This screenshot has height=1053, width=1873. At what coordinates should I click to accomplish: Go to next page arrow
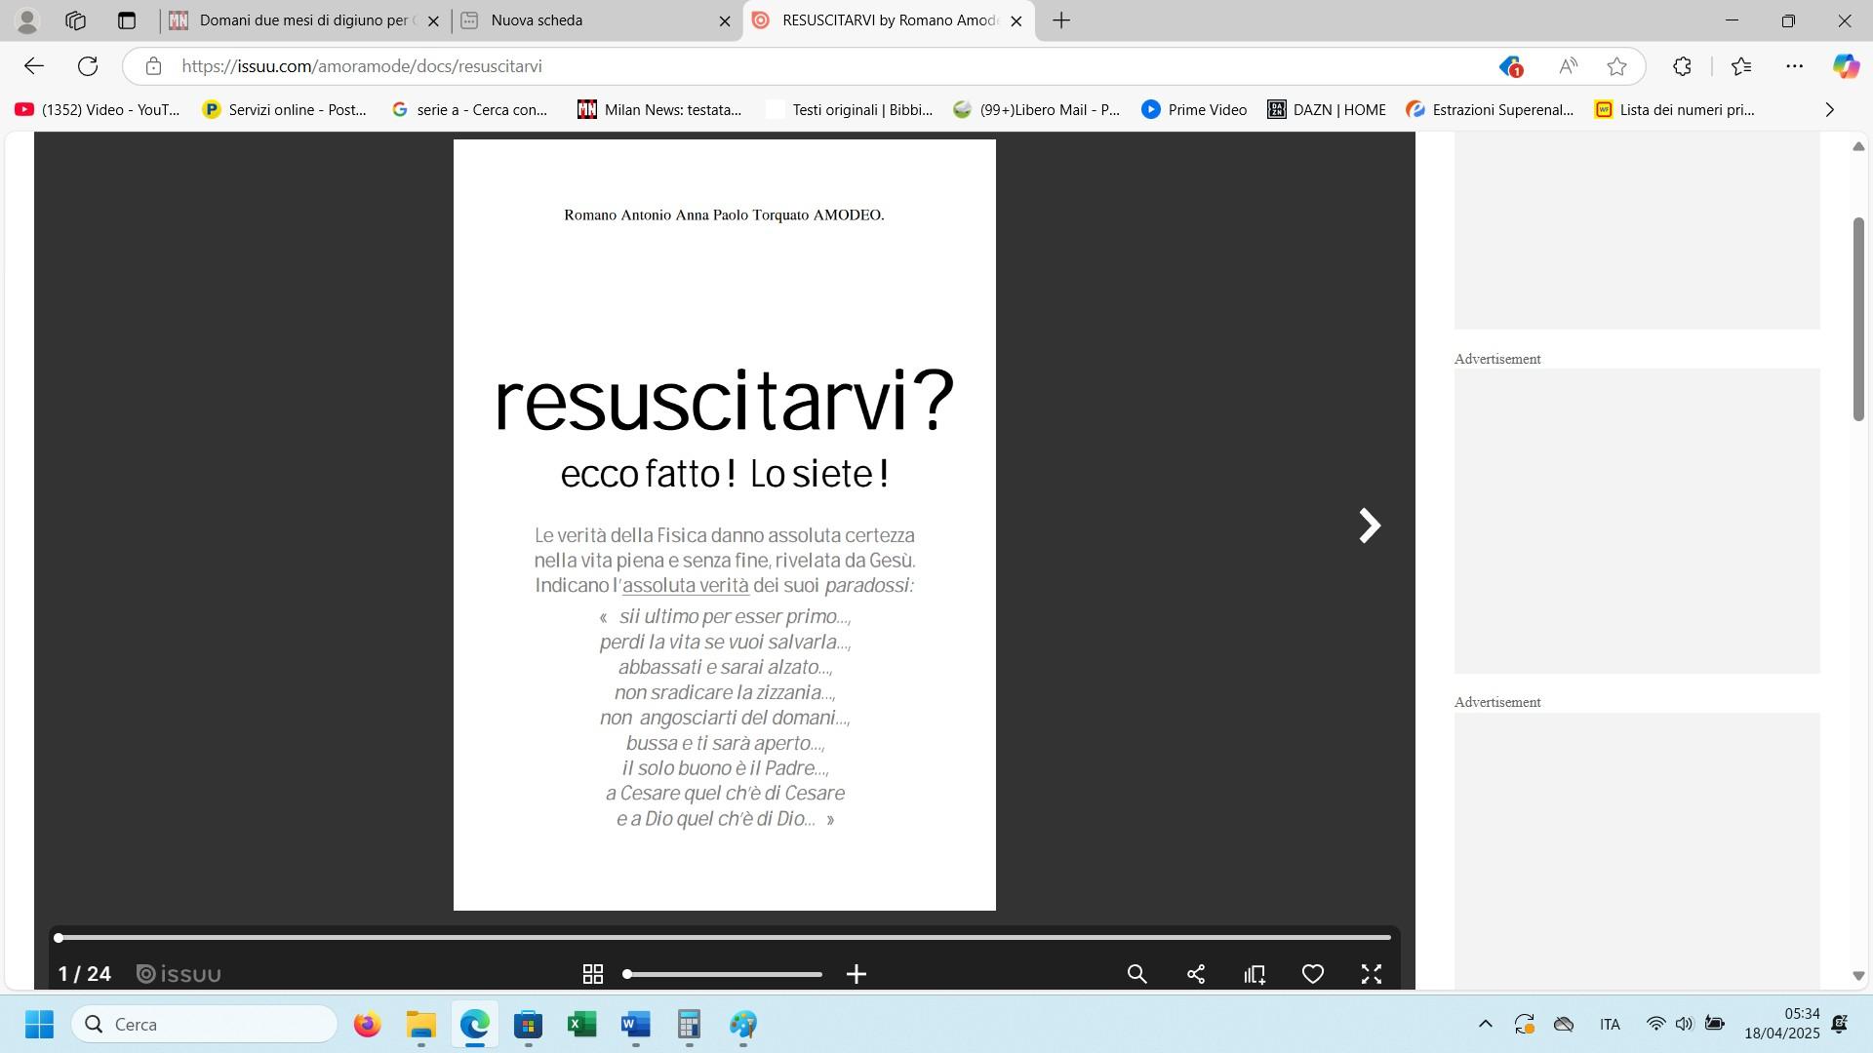tap(1370, 526)
